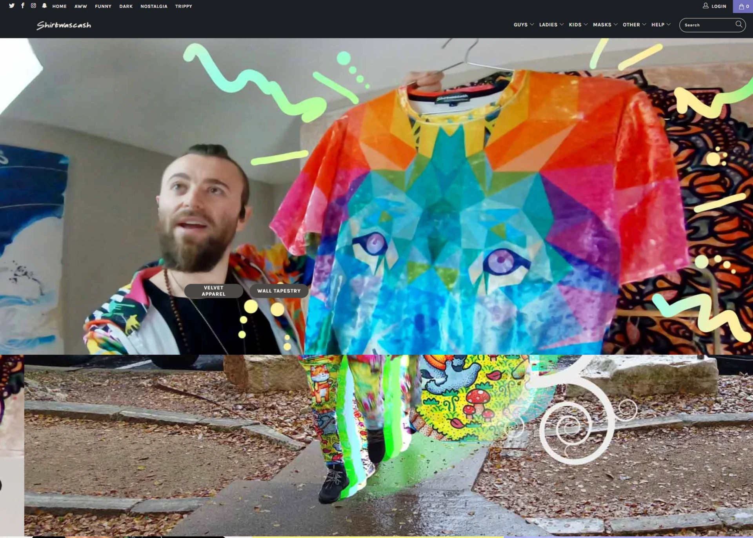Click the person icon next to LOGIN
The width and height of the screenshot is (753, 538).
click(706, 5)
